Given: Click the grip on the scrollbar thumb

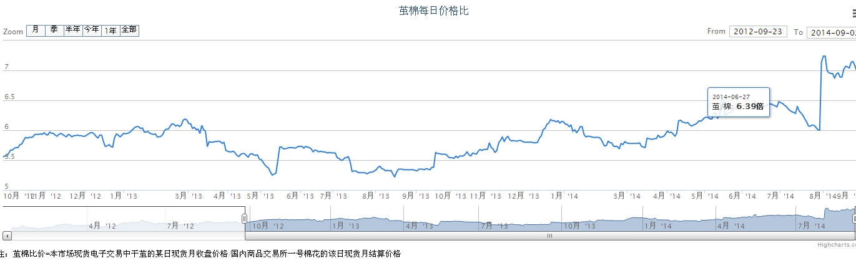Looking at the screenshot, I should tap(550, 235).
